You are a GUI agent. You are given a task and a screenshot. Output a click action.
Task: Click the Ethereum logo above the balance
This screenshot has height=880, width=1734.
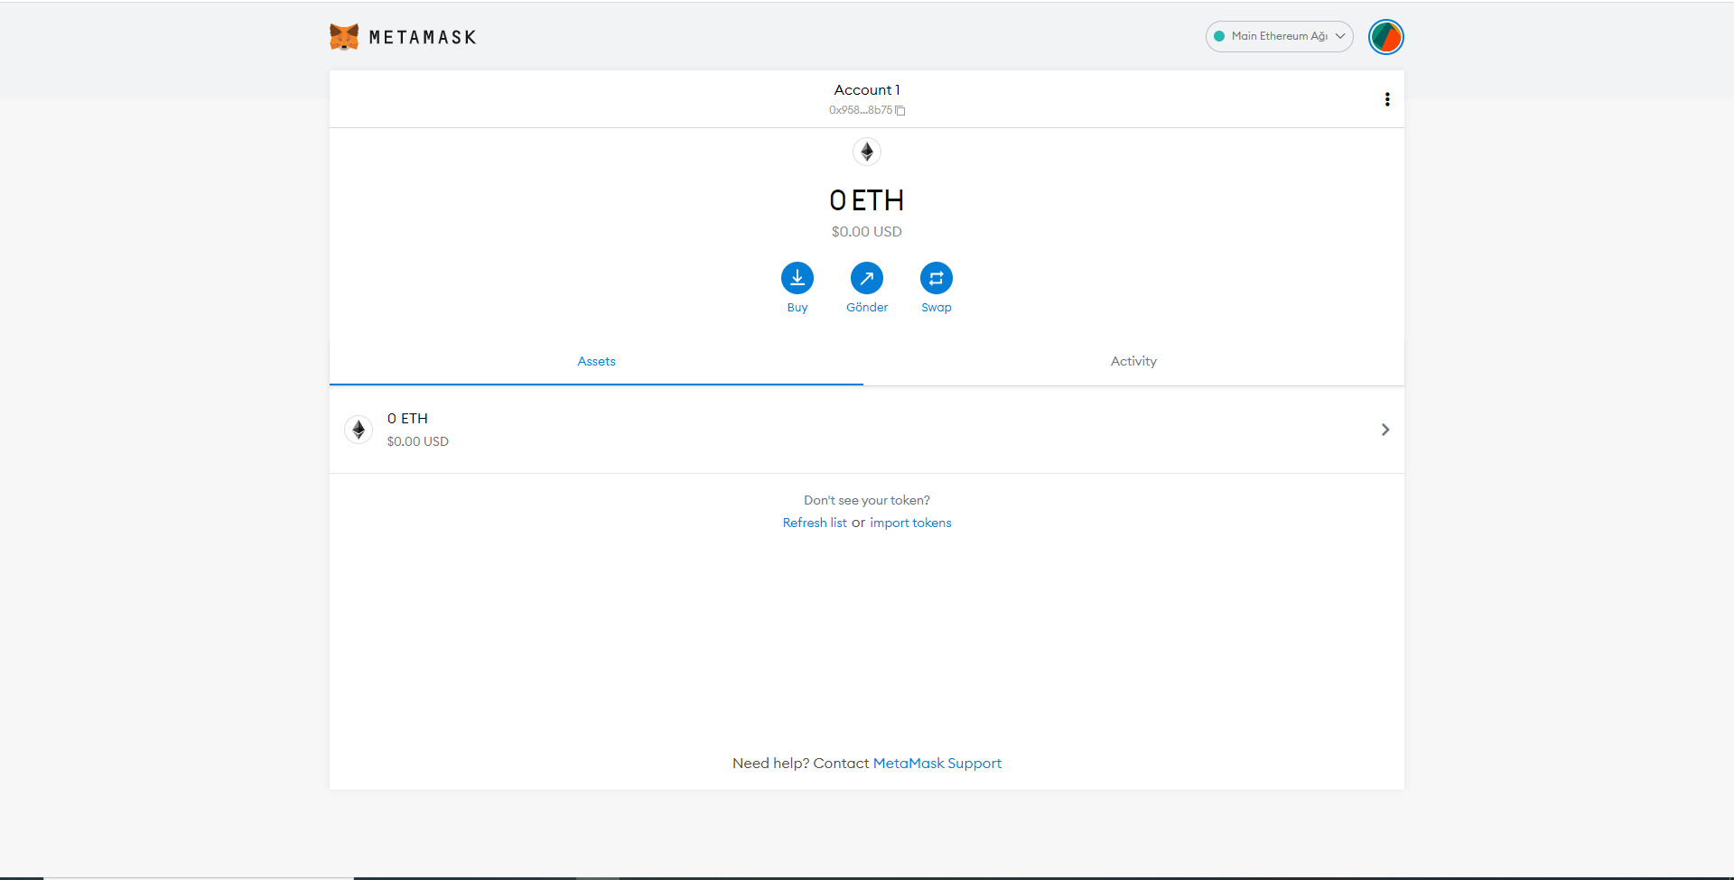pyautogui.click(x=867, y=152)
